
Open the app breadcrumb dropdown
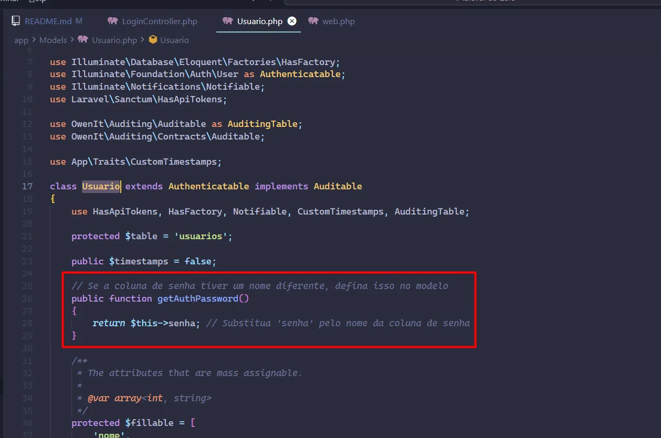point(21,40)
